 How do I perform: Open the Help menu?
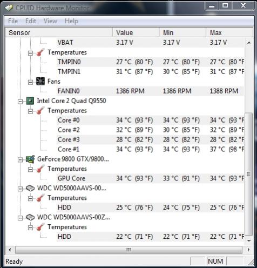pyautogui.click(x=71, y=21)
